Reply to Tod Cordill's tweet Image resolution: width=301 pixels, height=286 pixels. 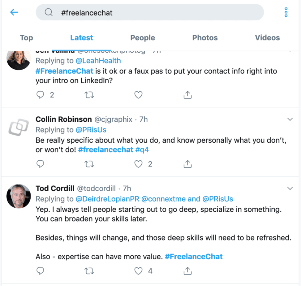[x=40, y=271]
